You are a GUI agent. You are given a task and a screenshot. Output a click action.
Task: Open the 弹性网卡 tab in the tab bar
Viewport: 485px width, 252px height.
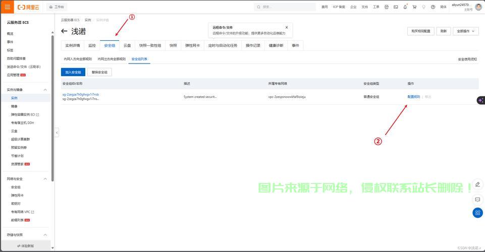192,45
